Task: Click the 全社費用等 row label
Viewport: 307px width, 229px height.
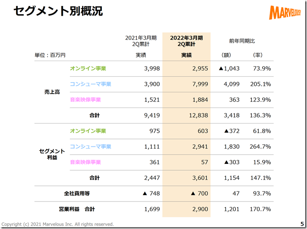Action: point(77,193)
